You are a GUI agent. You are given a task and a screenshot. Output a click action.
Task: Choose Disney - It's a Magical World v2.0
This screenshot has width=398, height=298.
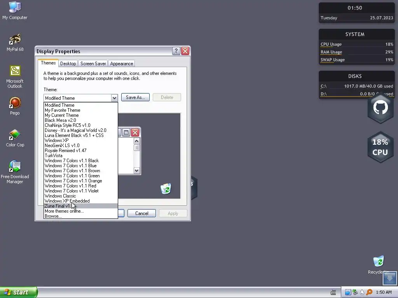coord(81,130)
